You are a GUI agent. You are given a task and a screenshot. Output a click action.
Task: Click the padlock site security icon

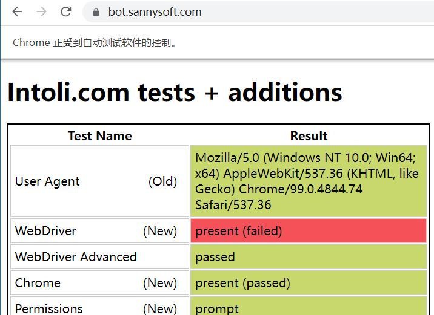tap(96, 12)
